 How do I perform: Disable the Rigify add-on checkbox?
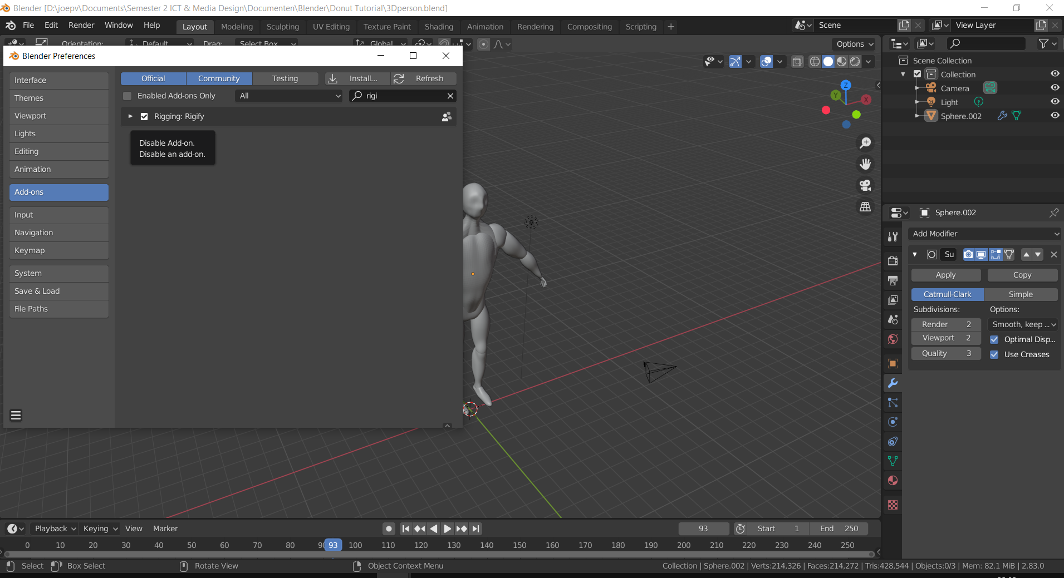tap(144, 116)
